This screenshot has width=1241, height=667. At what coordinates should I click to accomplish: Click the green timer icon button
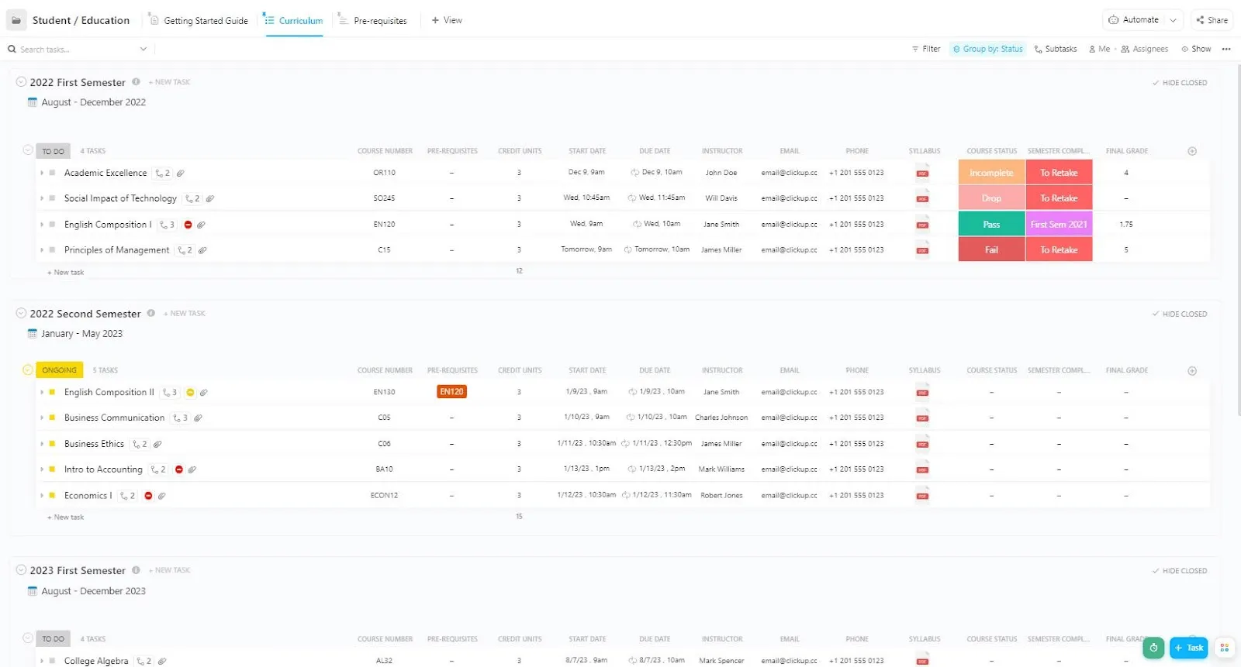click(1153, 648)
